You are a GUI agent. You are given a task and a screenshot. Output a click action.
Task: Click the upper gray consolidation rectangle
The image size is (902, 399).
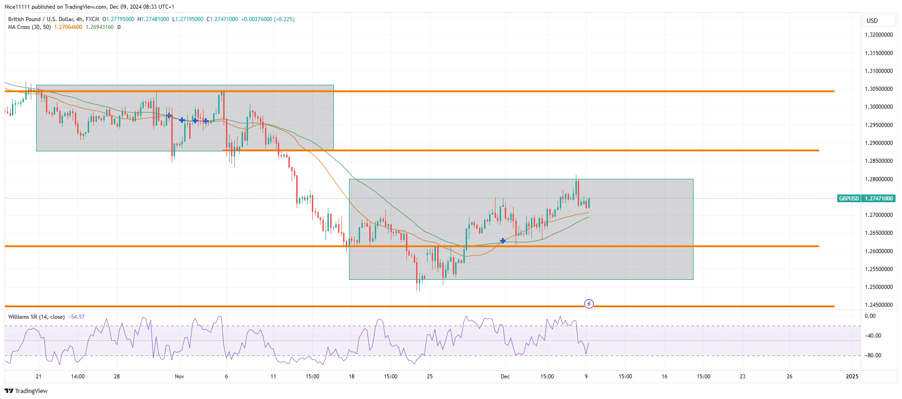click(185, 118)
